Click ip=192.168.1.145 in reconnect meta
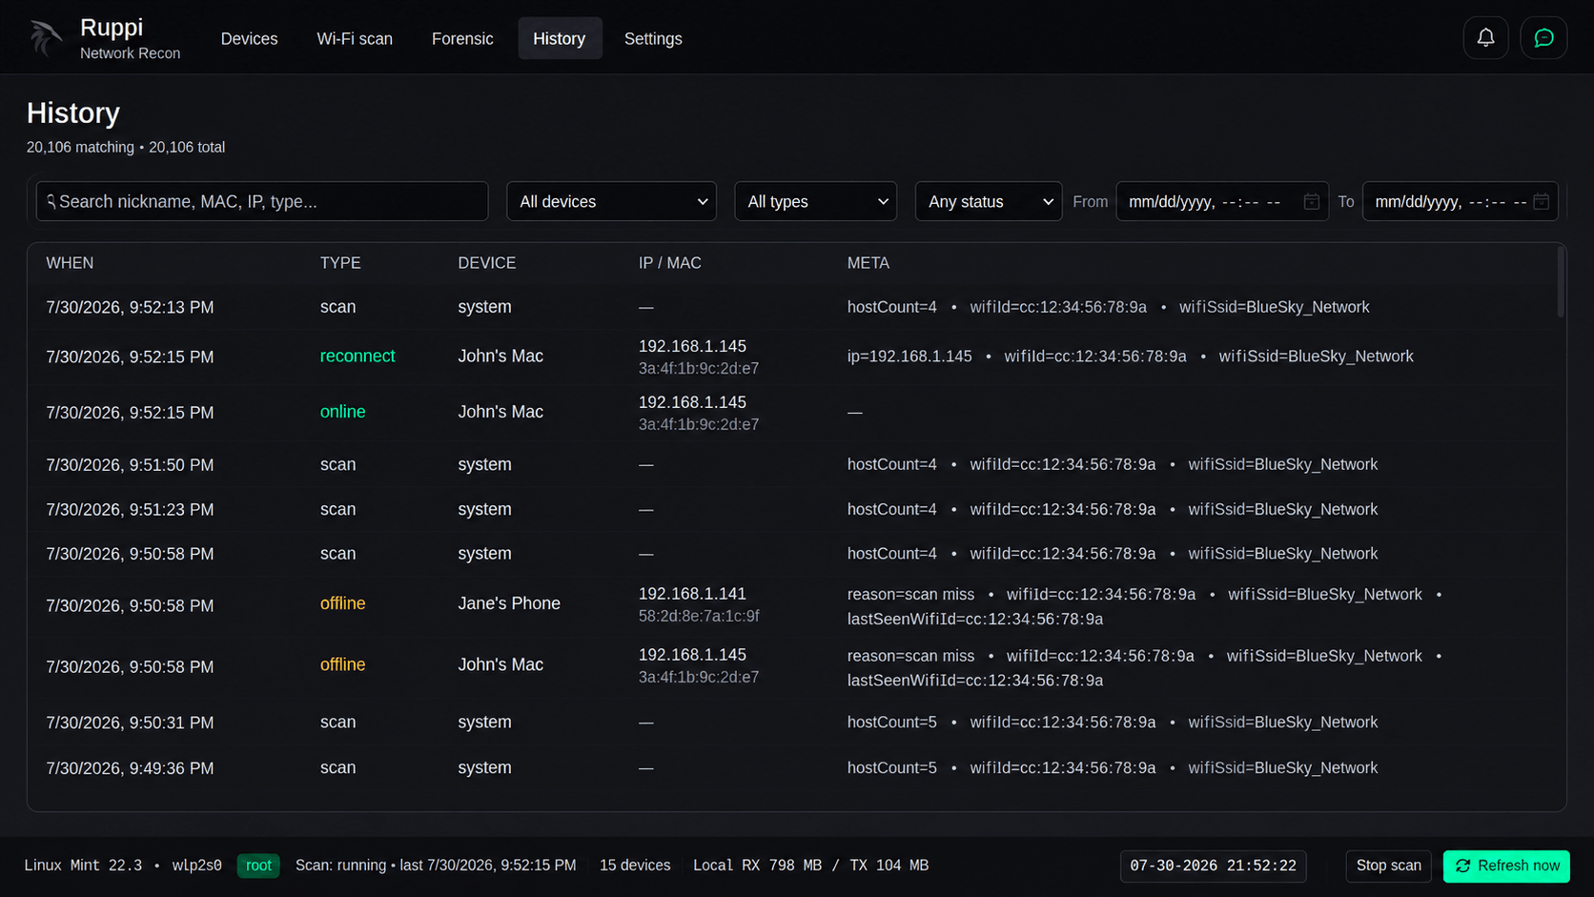Image resolution: width=1594 pixels, height=897 pixels. pos(909,356)
